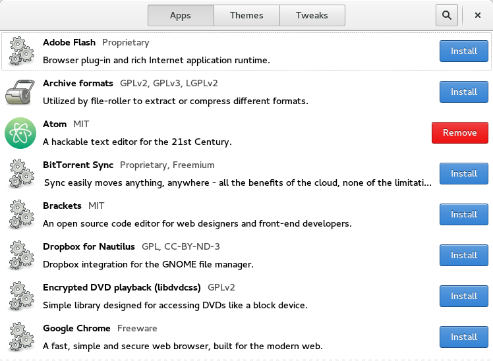Click the Dropbox for Nautilus gears icon

click(20, 256)
